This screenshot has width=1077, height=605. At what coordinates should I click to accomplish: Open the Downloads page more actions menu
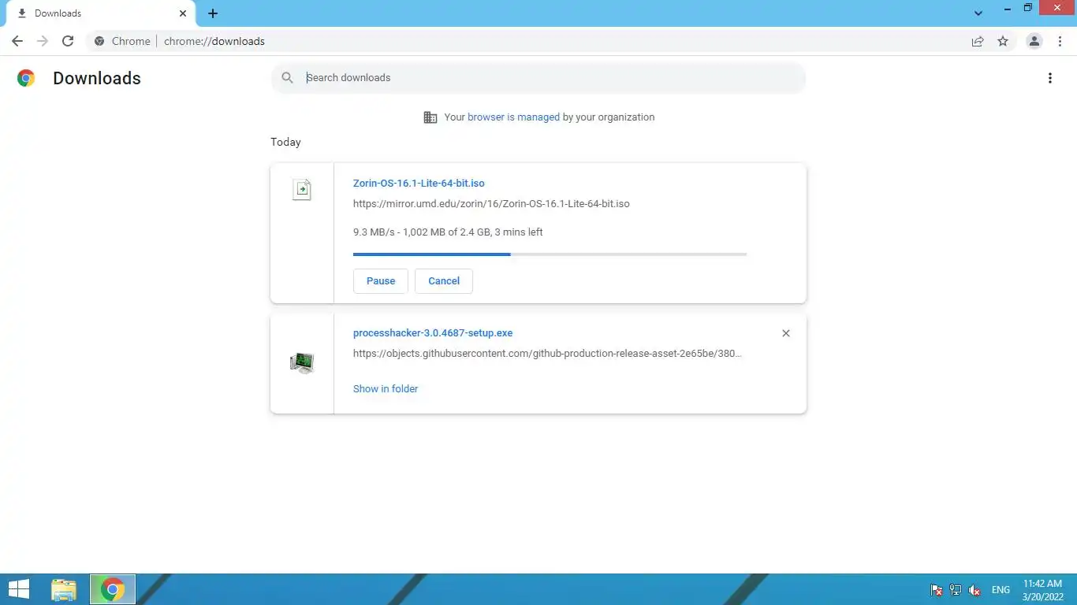(x=1049, y=78)
